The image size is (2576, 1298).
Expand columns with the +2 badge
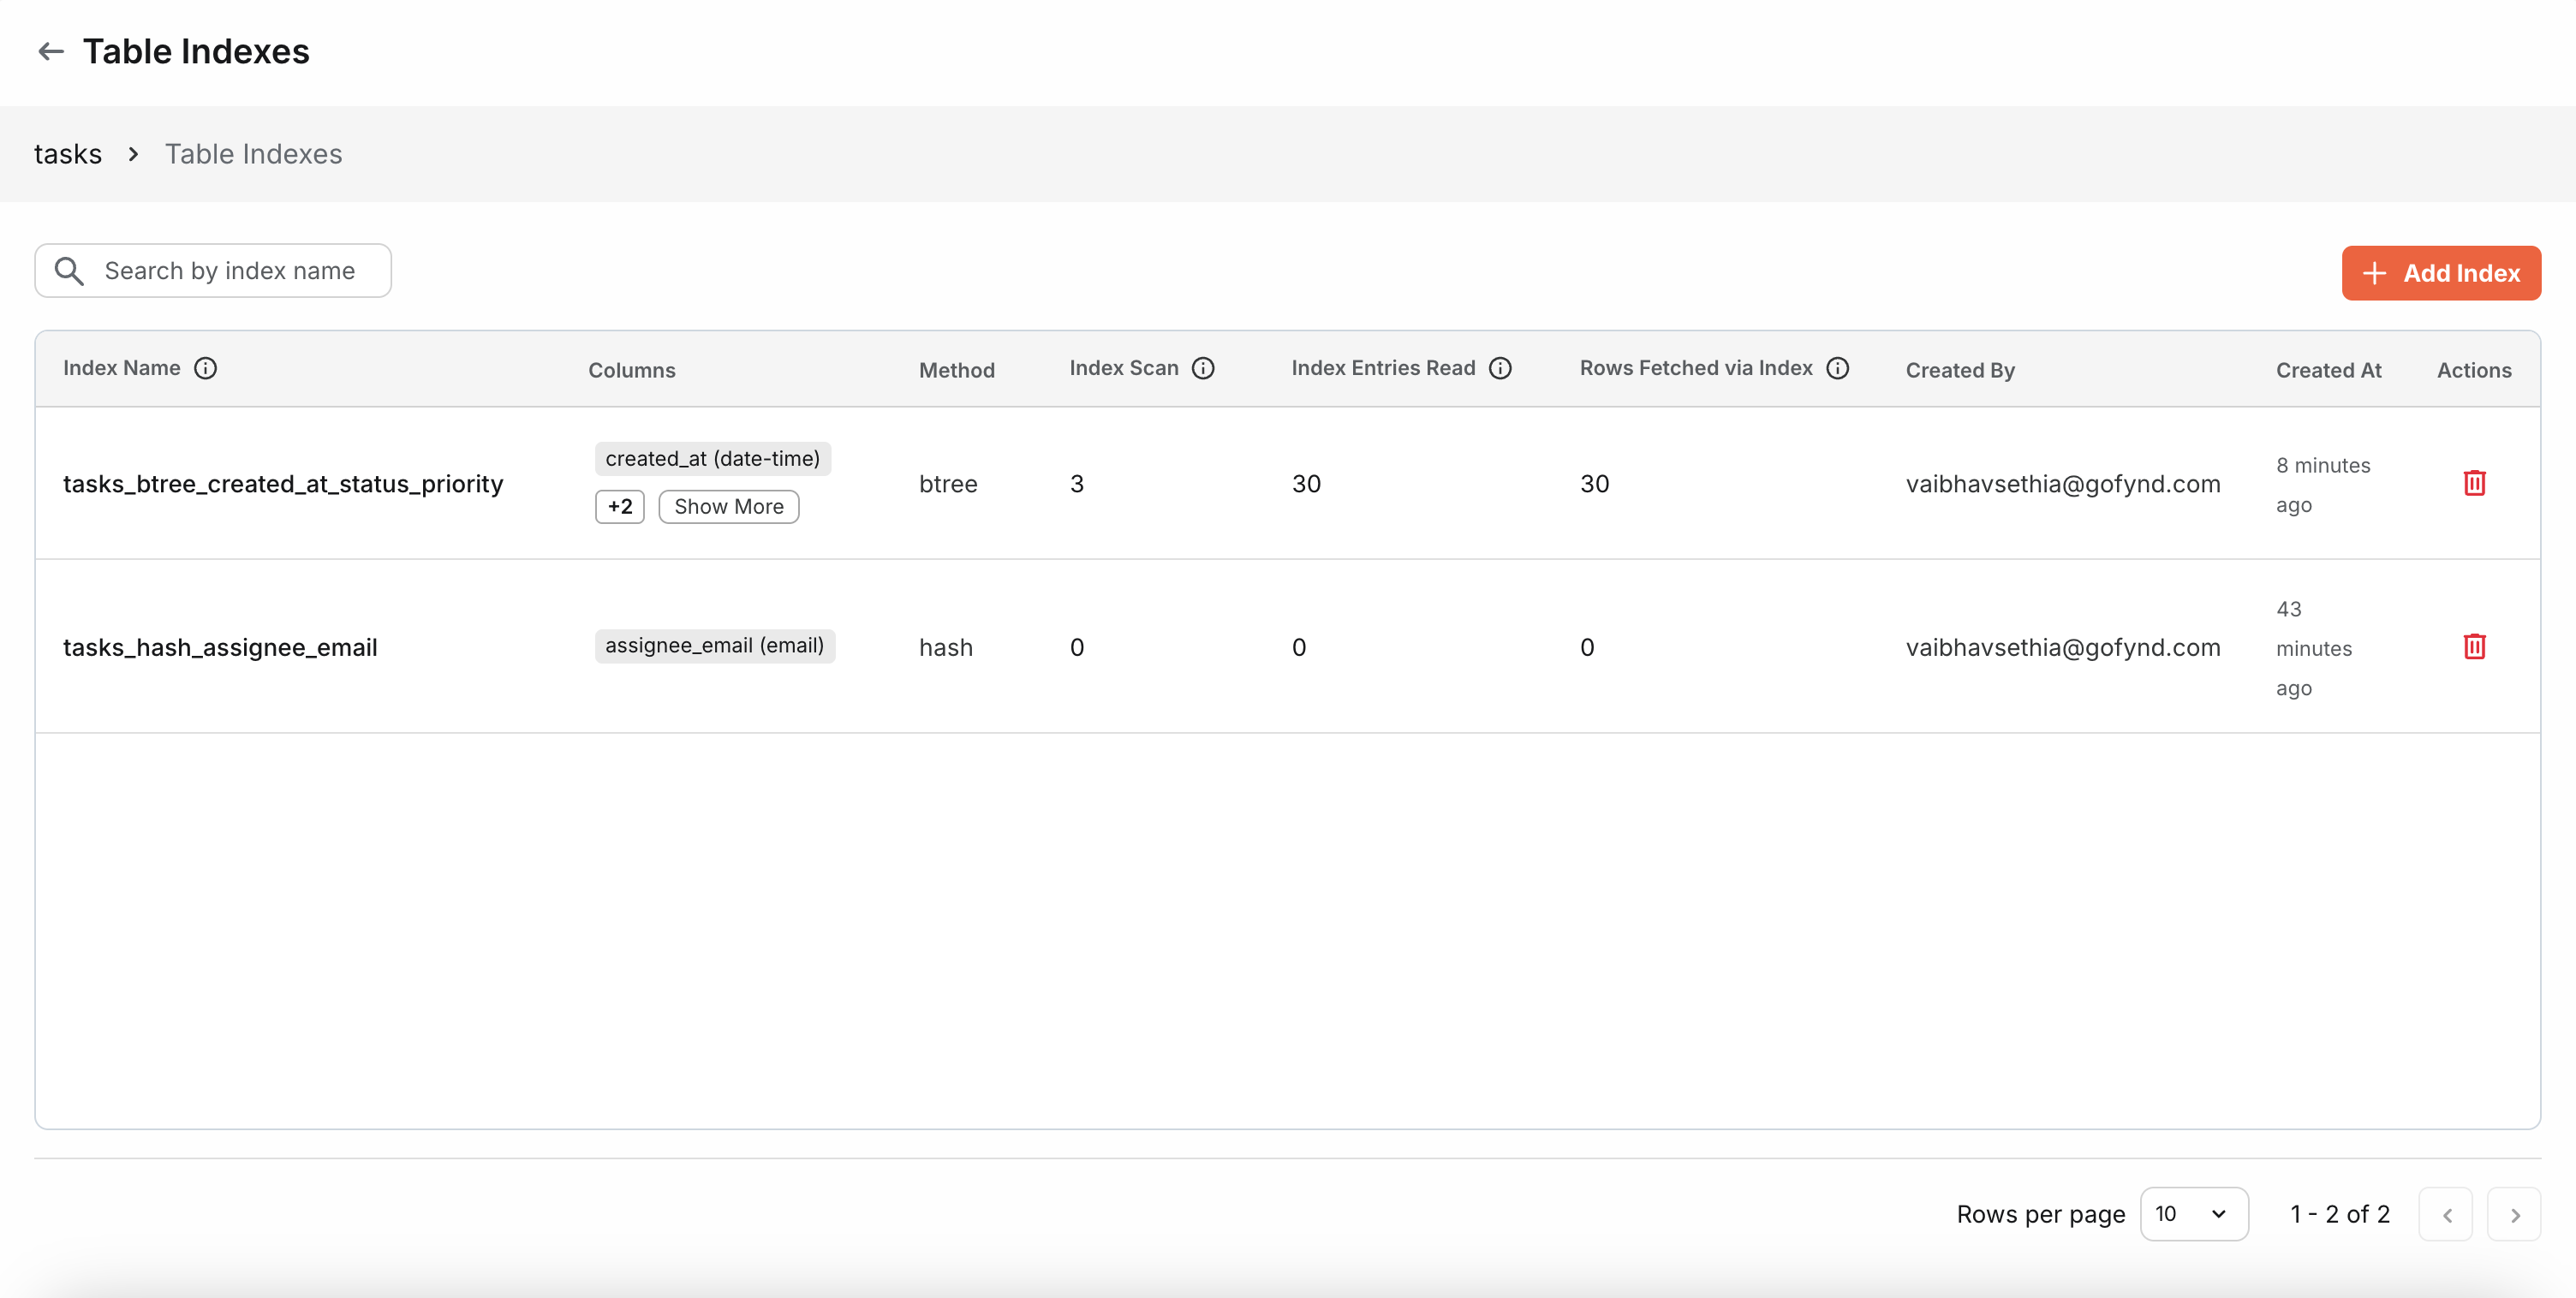pos(620,506)
